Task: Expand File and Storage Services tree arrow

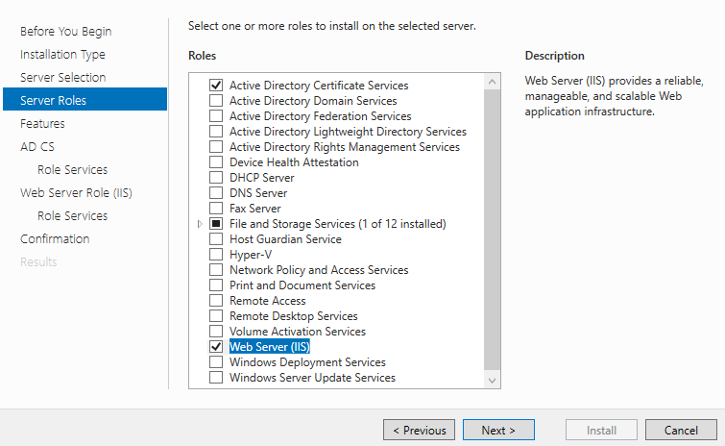Action: pos(200,223)
